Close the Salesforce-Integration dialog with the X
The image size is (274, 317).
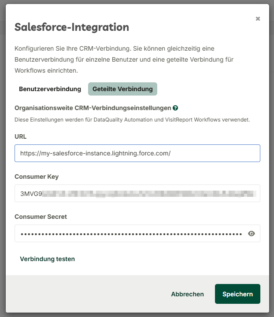(x=258, y=19)
